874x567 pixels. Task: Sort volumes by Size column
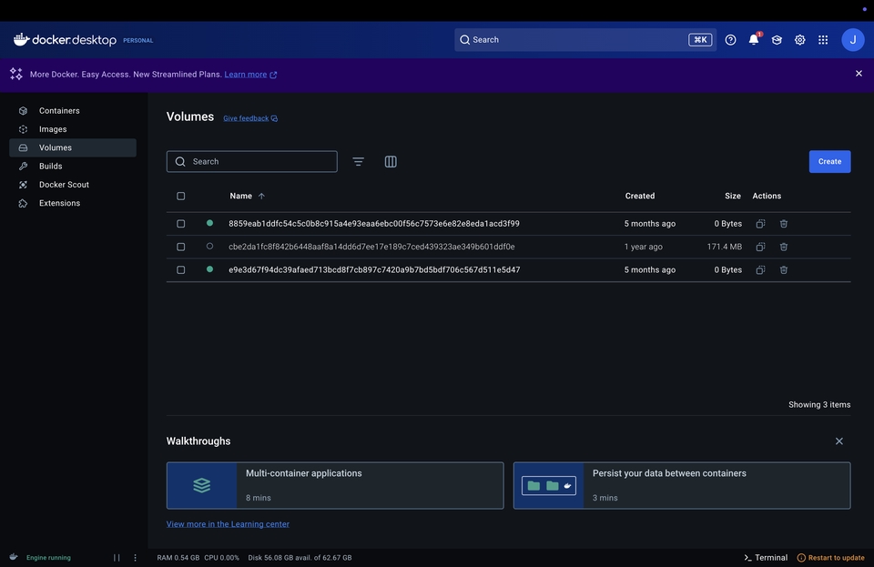coord(732,196)
